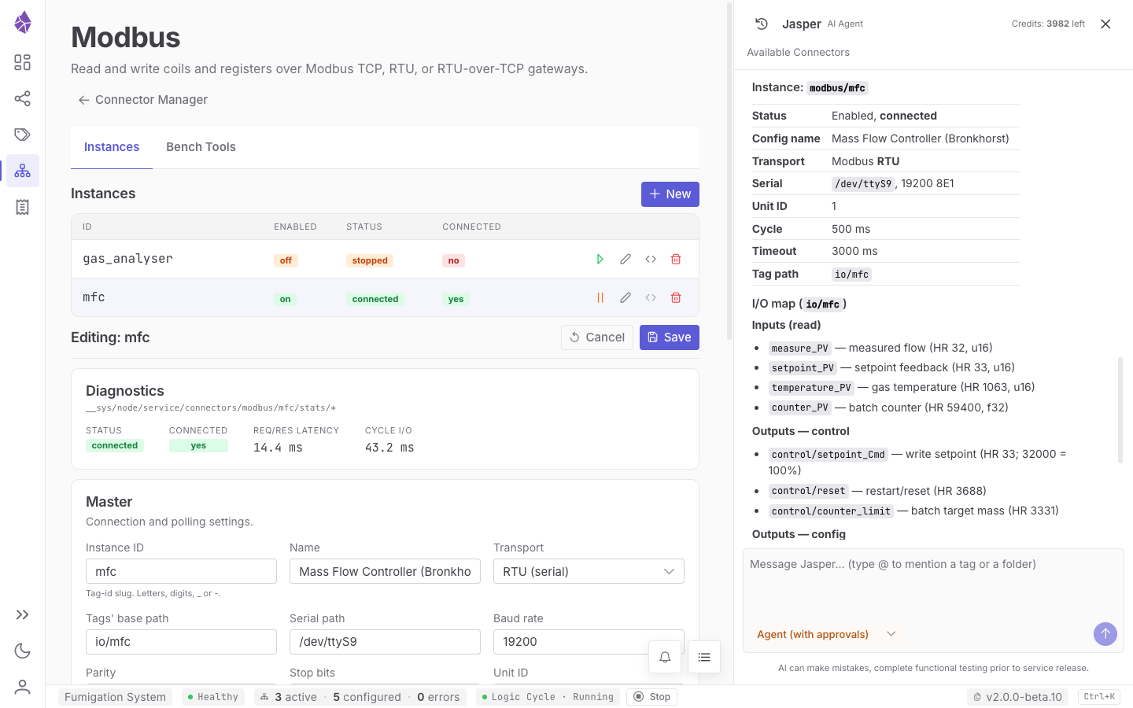Screen dimensions: 1133x708
Task: Toggle dark mode moon icon
Action: click(x=23, y=651)
